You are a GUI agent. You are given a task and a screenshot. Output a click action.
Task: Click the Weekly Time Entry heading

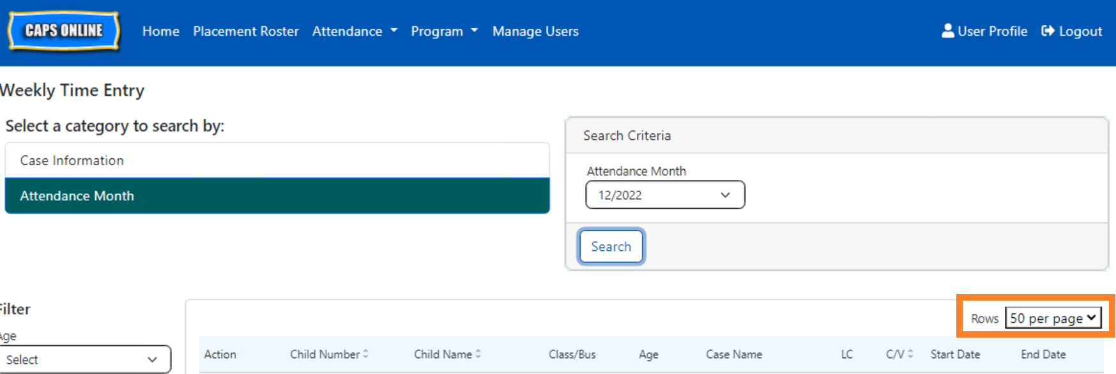(x=72, y=91)
